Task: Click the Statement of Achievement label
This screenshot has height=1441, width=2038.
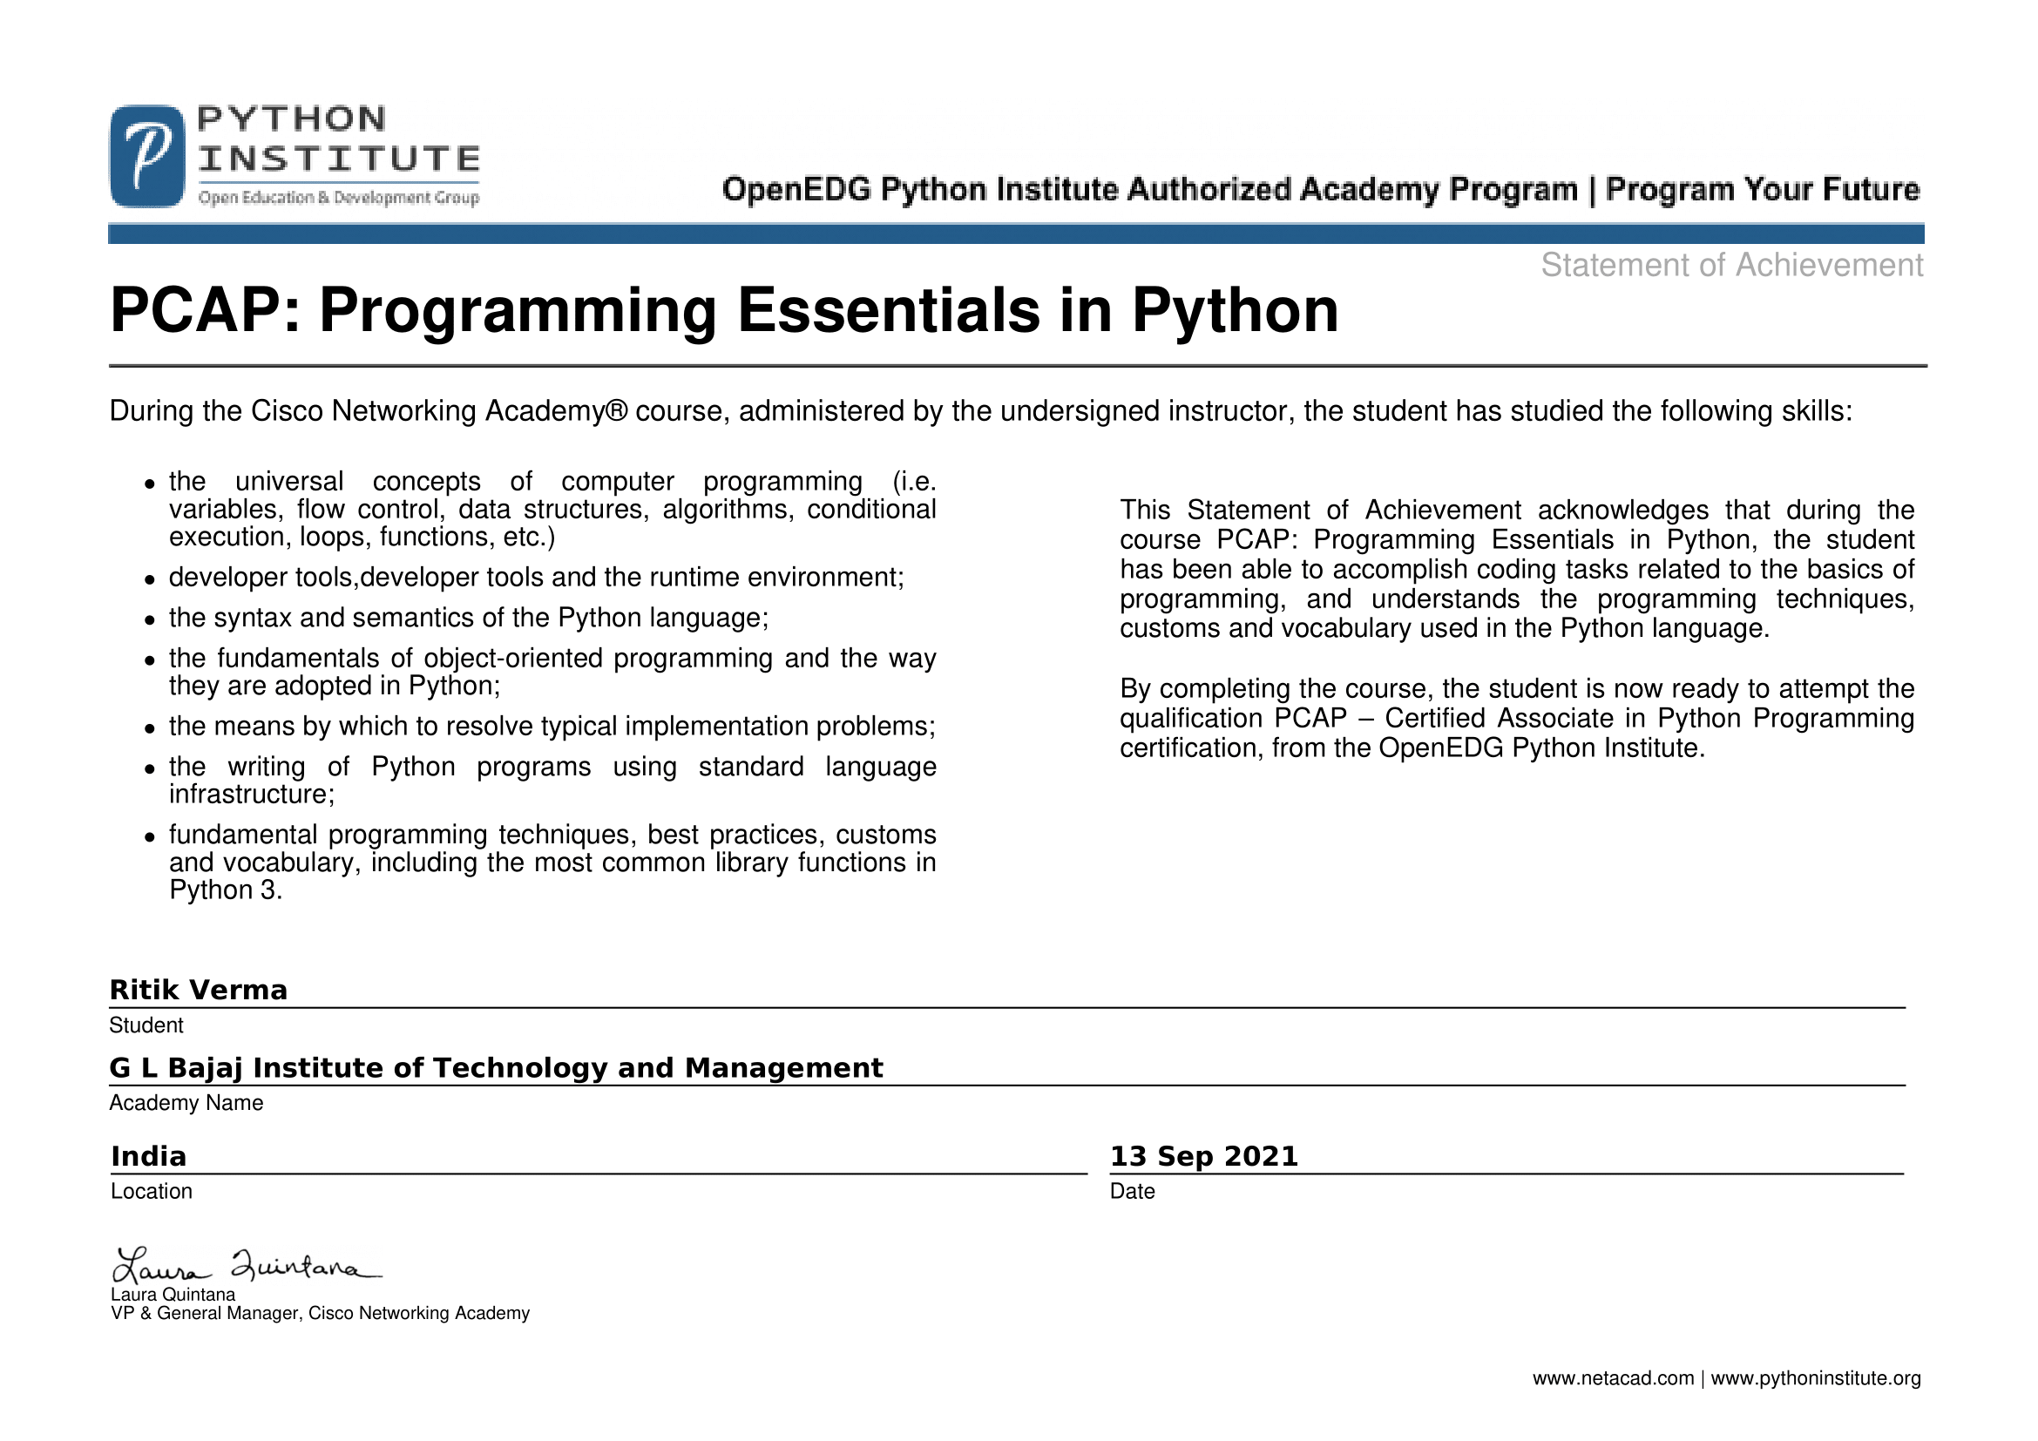Action: (x=1731, y=266)
